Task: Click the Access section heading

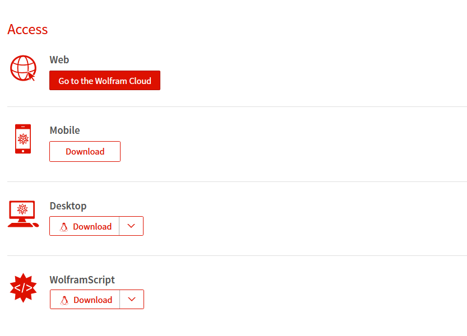Action: (x=27, y=30)
